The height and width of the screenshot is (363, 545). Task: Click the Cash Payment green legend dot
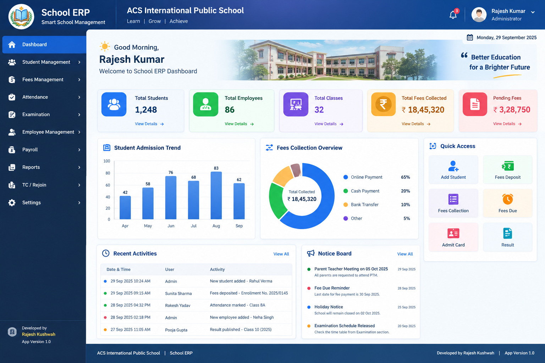(x=346, y=191)
